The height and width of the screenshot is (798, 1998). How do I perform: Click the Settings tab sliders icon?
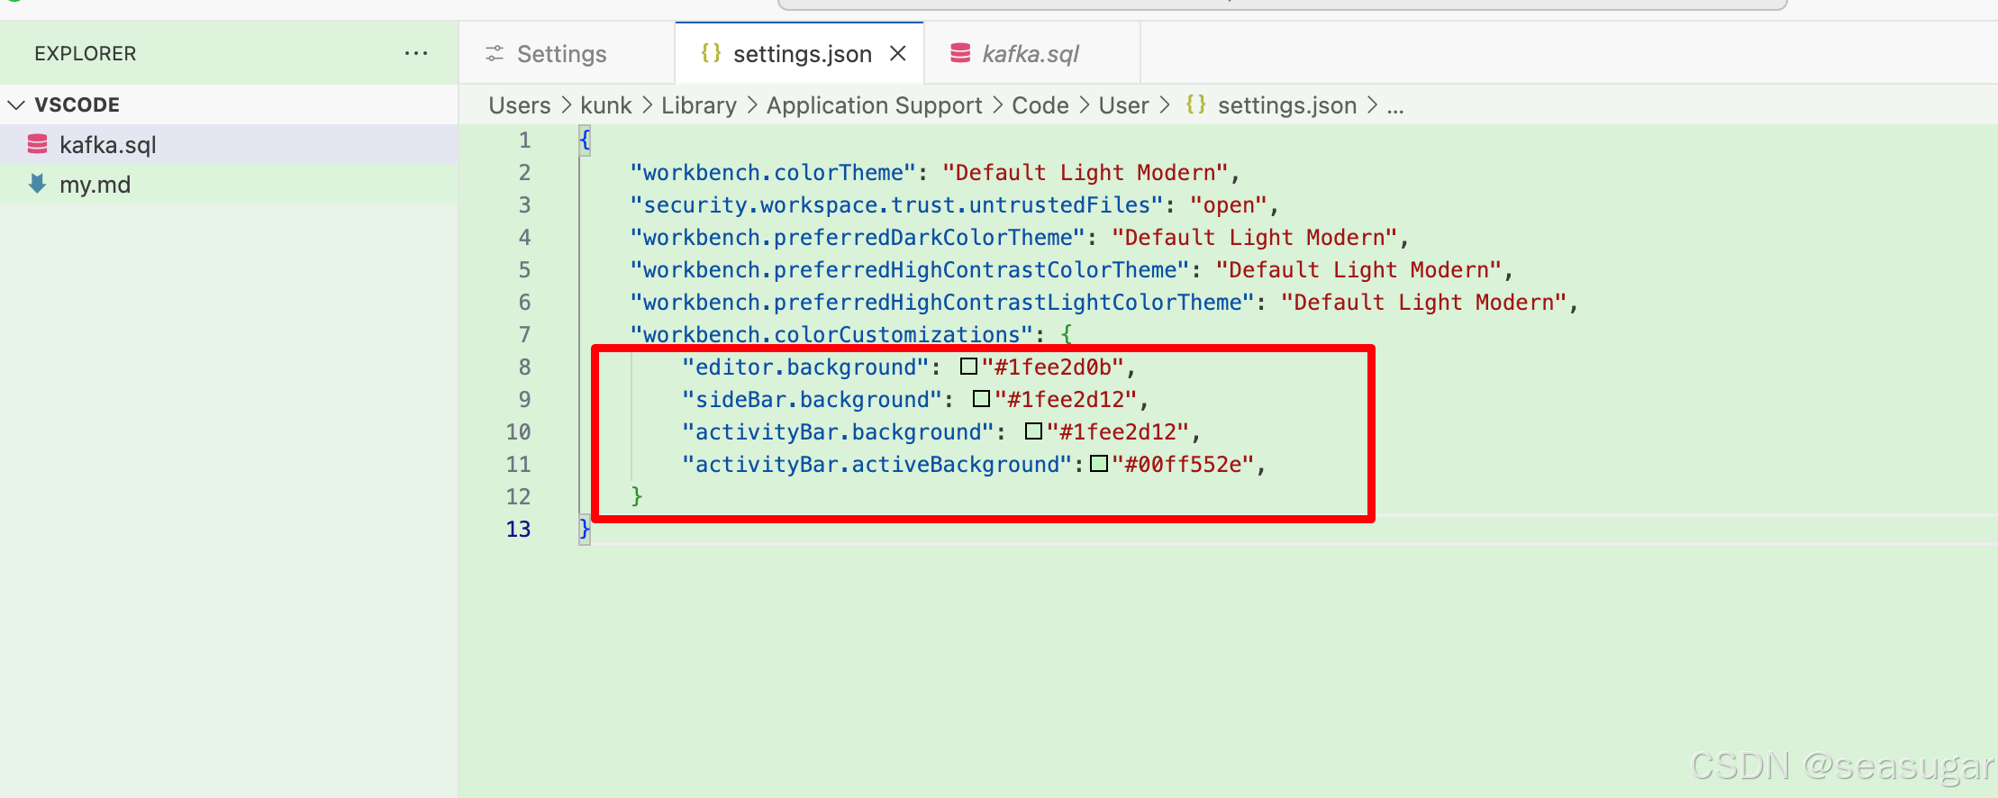[495, 53]
